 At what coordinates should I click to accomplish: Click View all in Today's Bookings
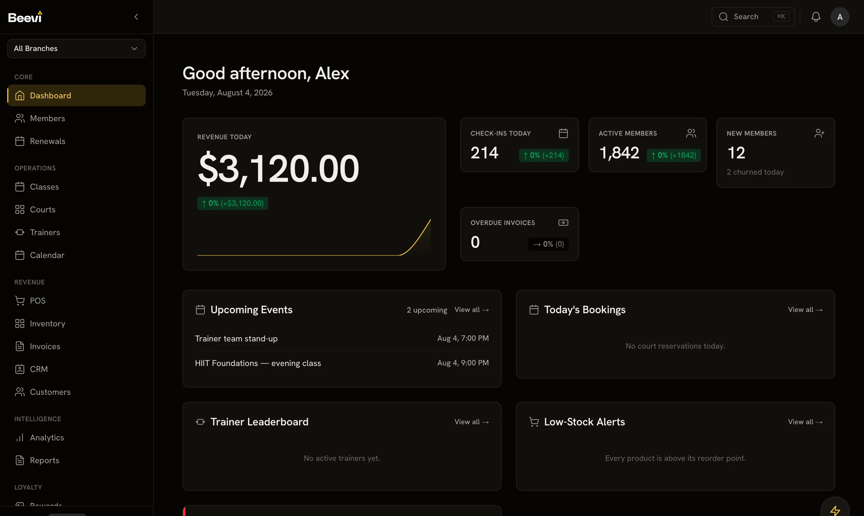pyautogui.click(x=805, y=310)
